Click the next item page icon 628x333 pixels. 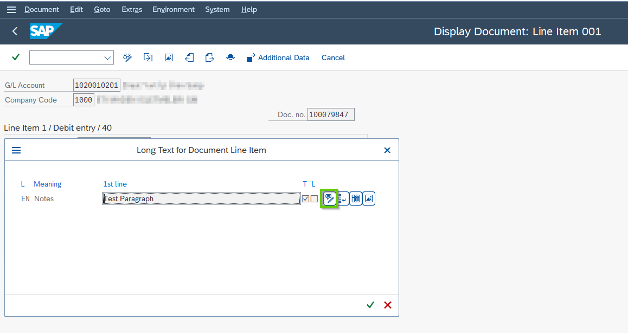coord(210,57)
